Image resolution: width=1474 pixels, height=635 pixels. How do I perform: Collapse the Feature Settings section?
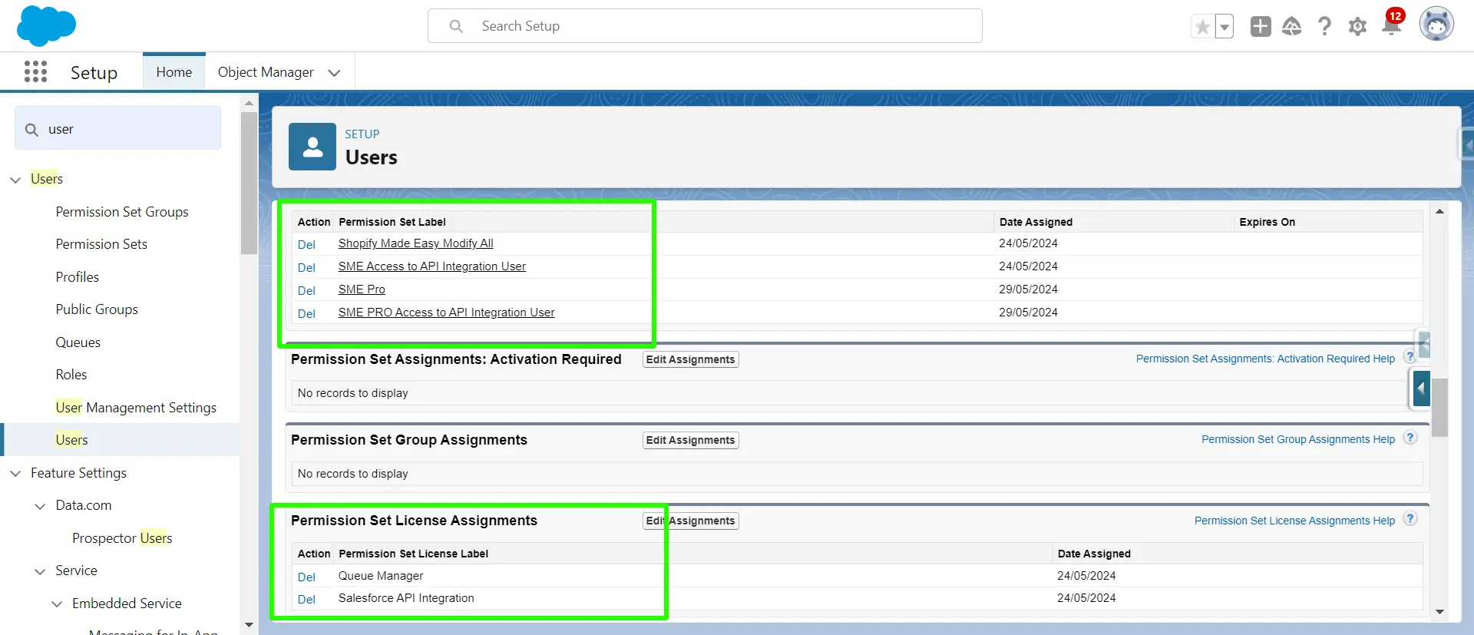[x=15, y=474]
